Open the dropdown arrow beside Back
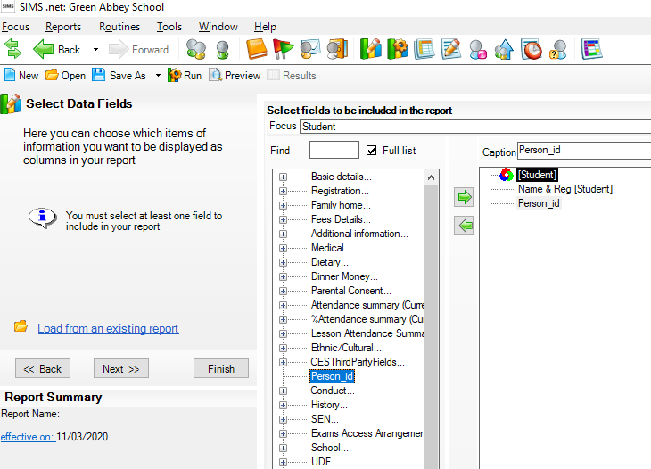 point(95,50)
